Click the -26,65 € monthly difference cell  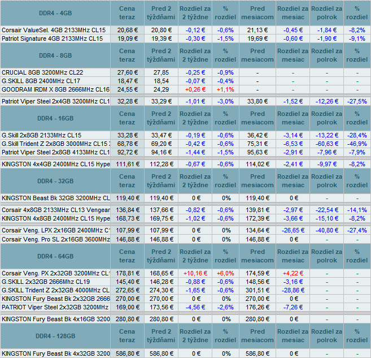tap(293, 230)
